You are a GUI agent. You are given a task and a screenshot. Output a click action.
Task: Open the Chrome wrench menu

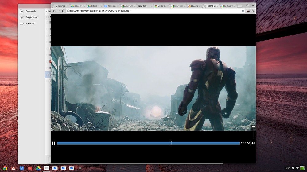pos(253,11)
